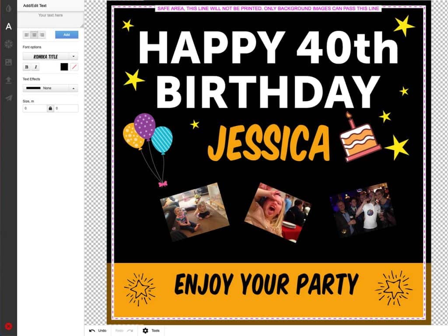Click the paper plane send icon
Viewport: 448px width, 336px height.
click(8, 98)
